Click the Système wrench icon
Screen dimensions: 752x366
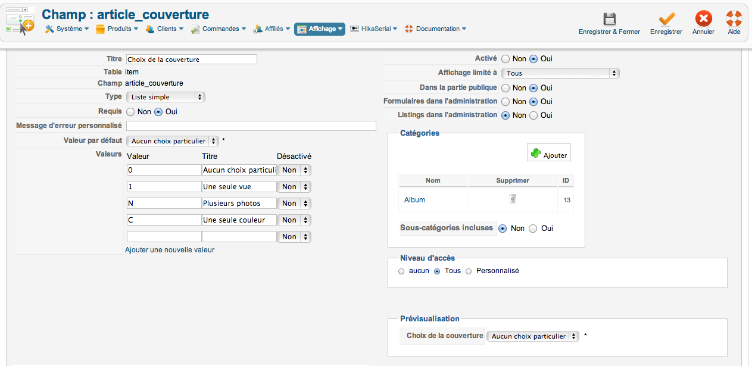tap(49, 29)
